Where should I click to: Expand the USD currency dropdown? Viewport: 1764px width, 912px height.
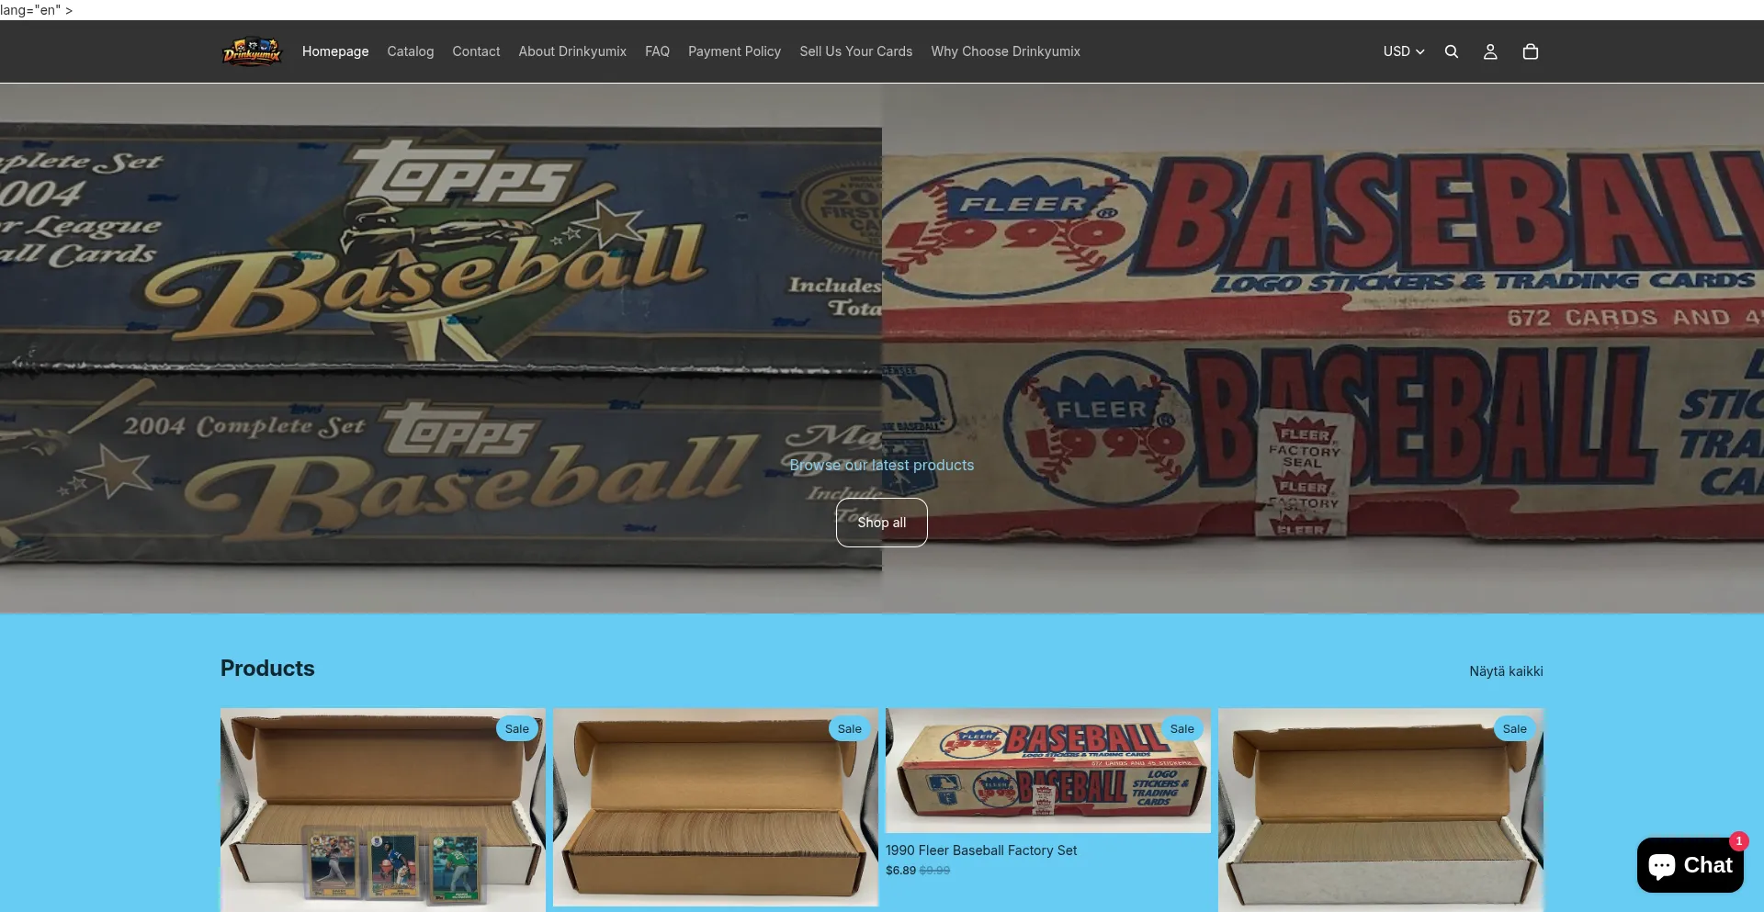coord(1404,51)
